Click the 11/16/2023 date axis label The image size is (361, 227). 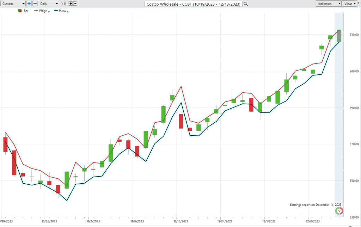(181, 221)
